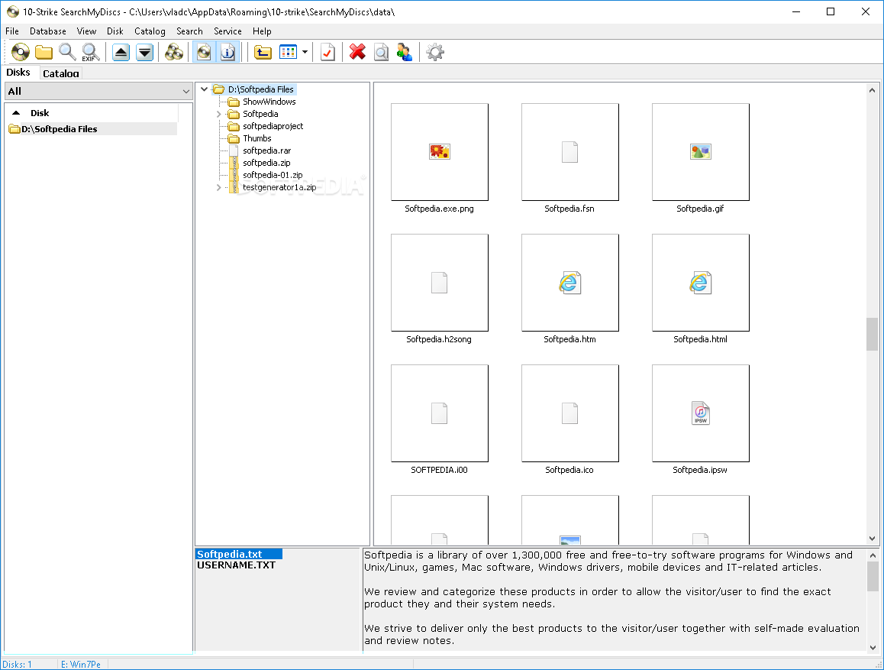
Task: Click the description pane scroll-up arrow
Action: [x=873, y=555]
